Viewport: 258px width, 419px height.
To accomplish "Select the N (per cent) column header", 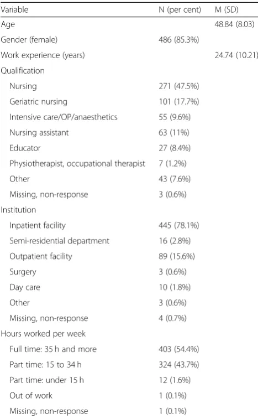I will click(180, 10).
